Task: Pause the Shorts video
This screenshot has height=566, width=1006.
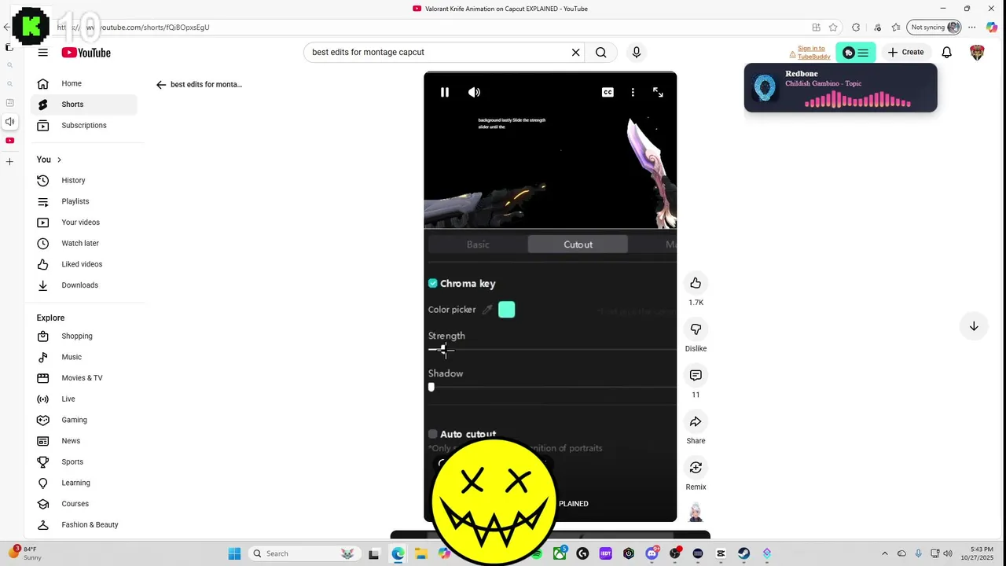Action: 445,92
